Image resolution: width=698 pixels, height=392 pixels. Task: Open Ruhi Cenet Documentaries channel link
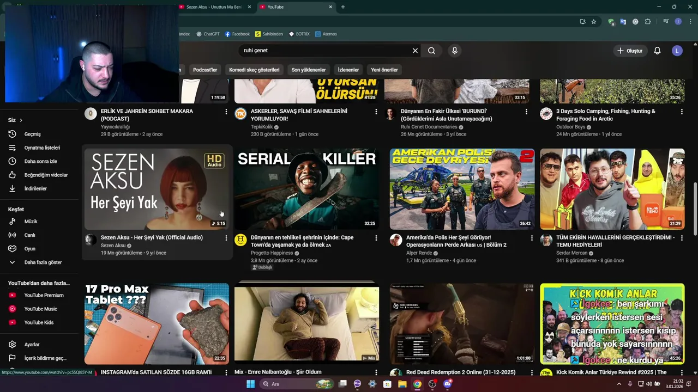tap(429, 127)
